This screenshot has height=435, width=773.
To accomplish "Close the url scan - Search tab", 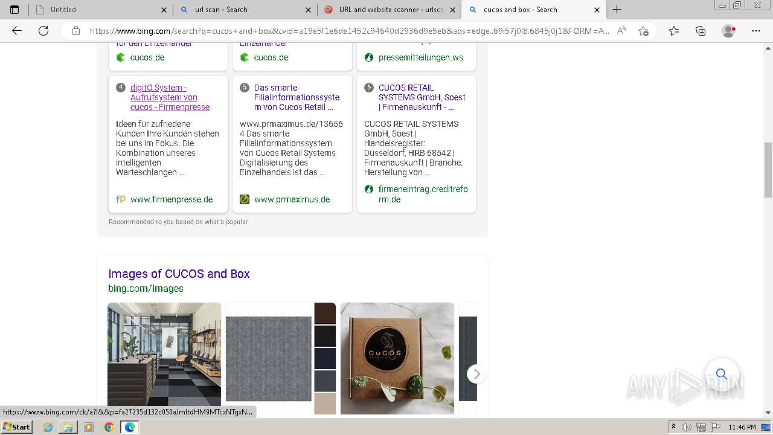I will point(309,10).
